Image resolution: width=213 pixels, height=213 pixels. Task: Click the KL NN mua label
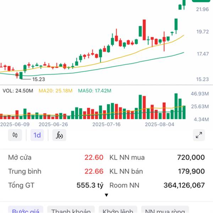click(127, 158)
